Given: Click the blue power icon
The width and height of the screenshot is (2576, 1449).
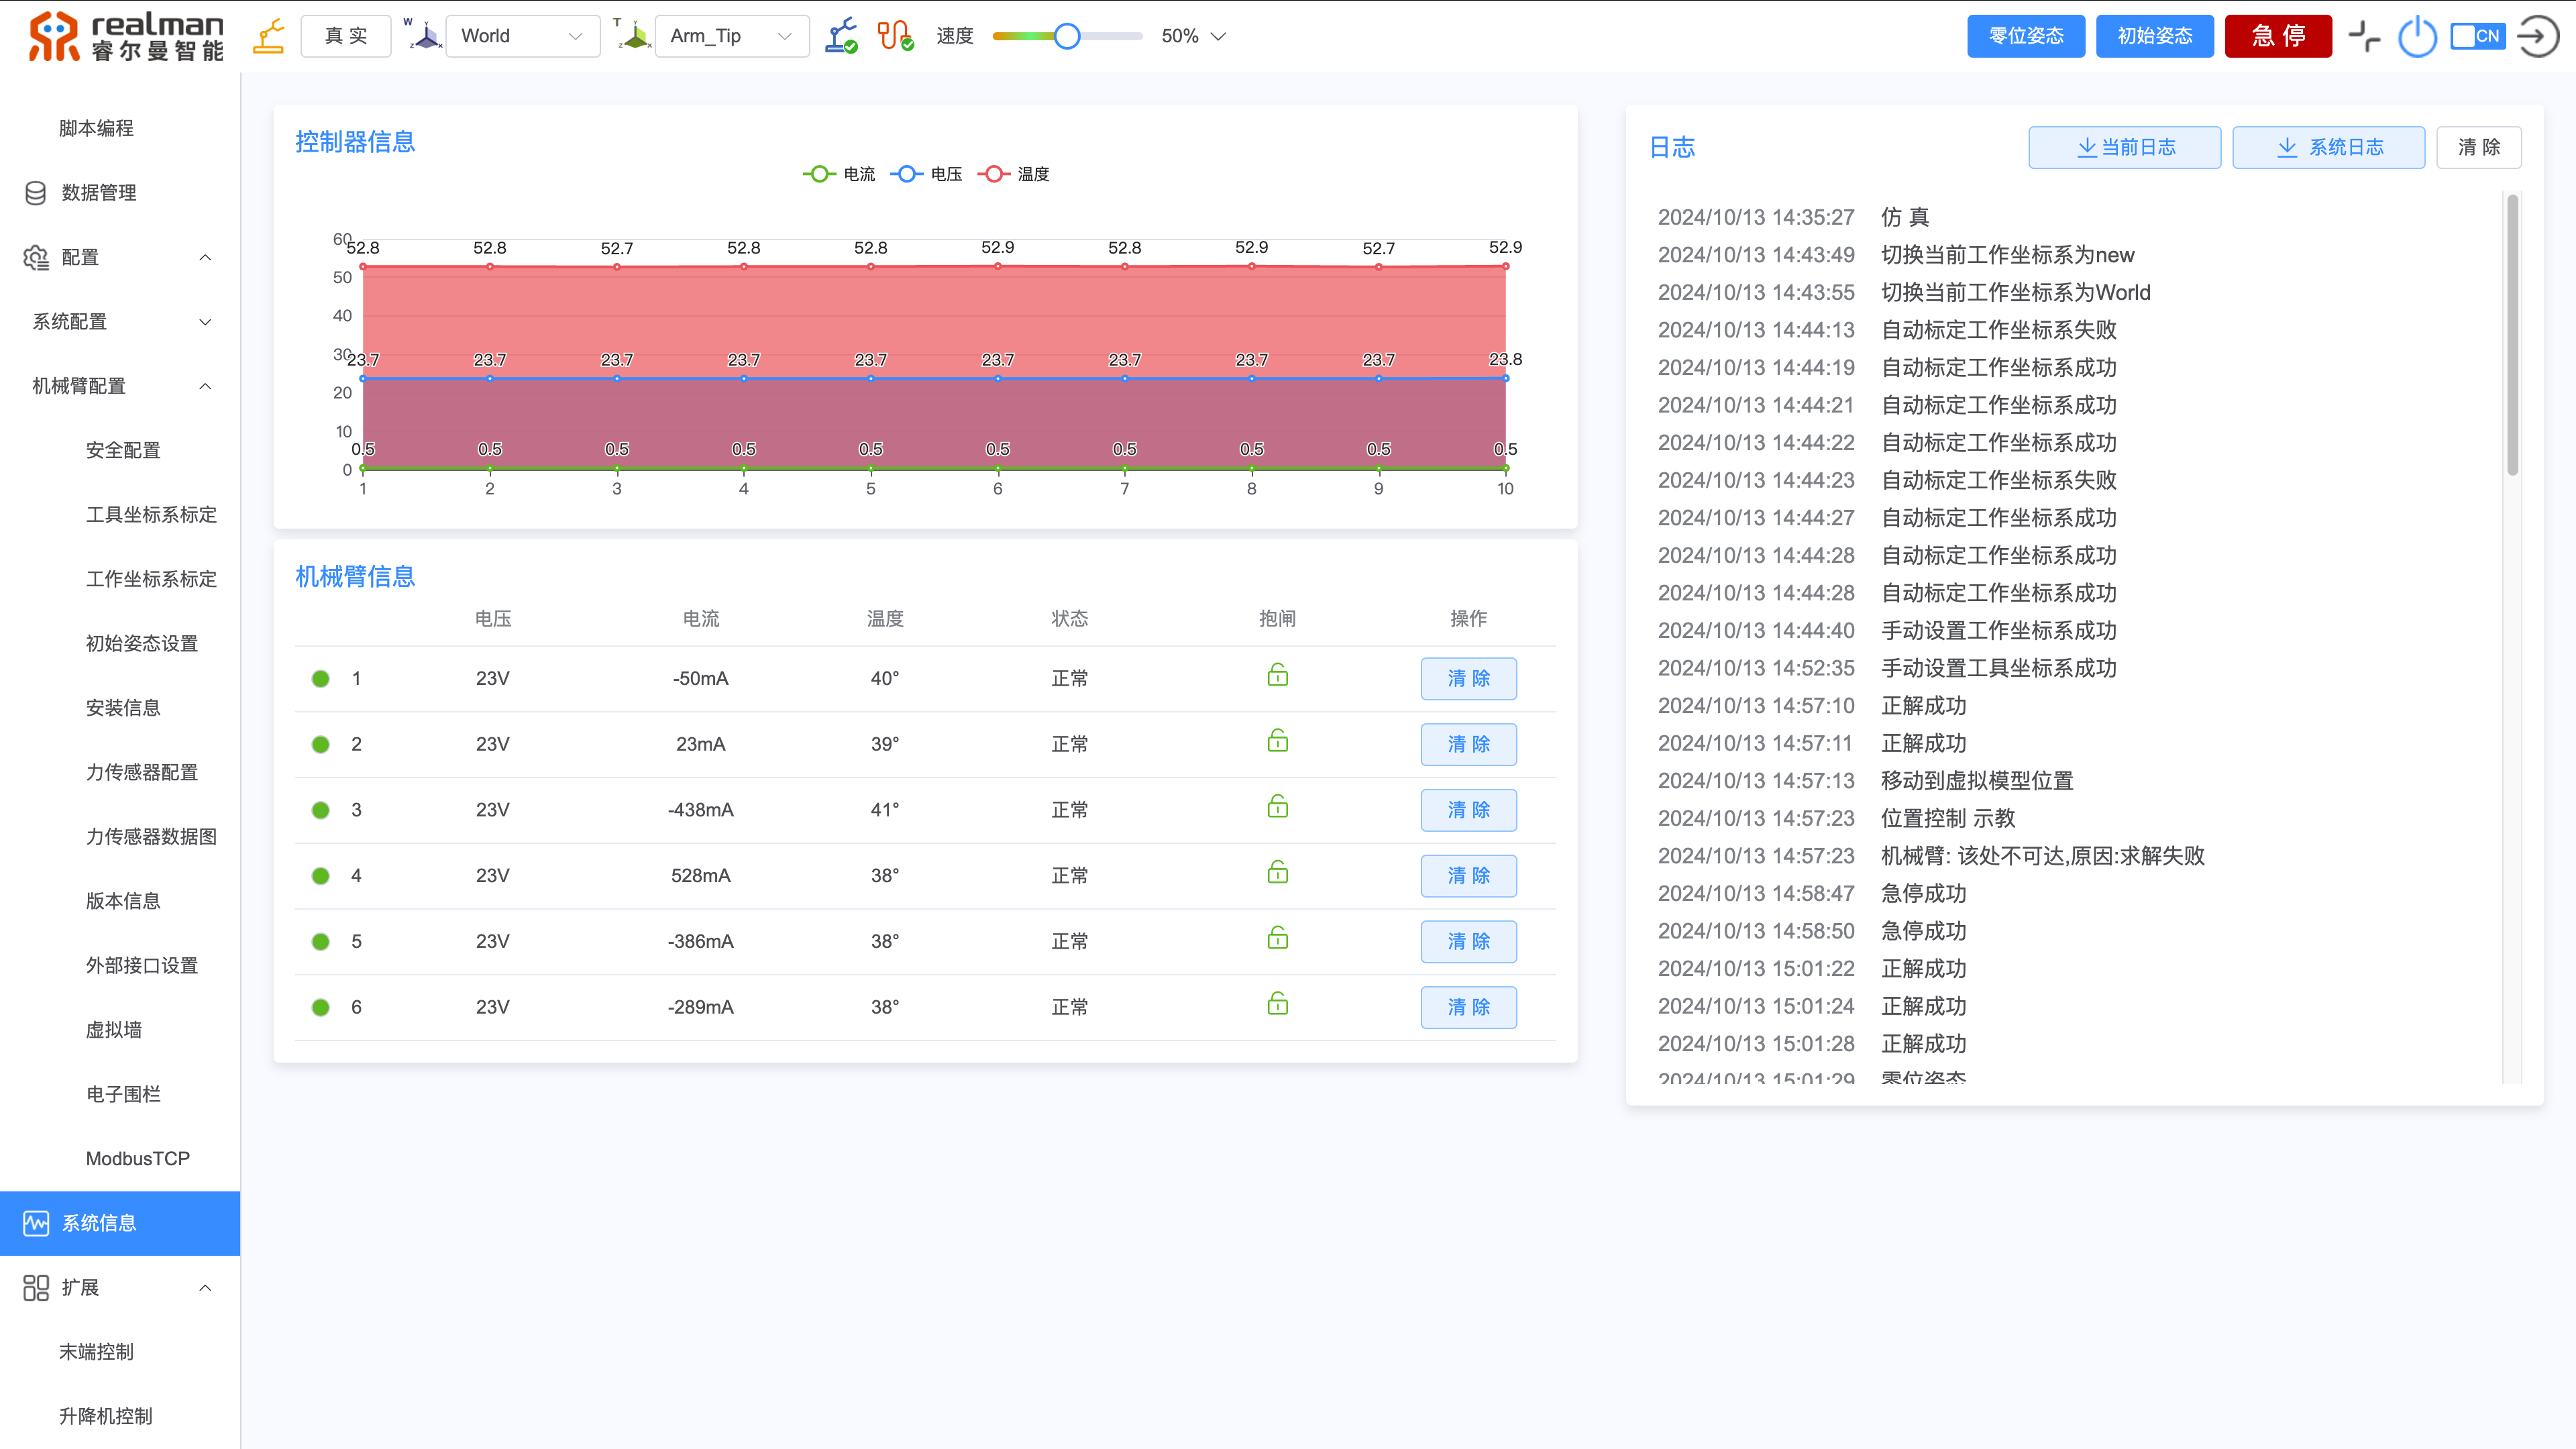Looking at the screenshot, I should point(2418,36).
